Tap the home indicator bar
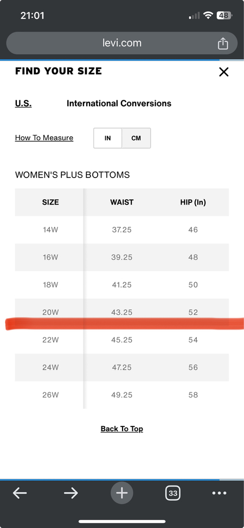This screenshot has height=528, width=244. click(x=122, y=521)
